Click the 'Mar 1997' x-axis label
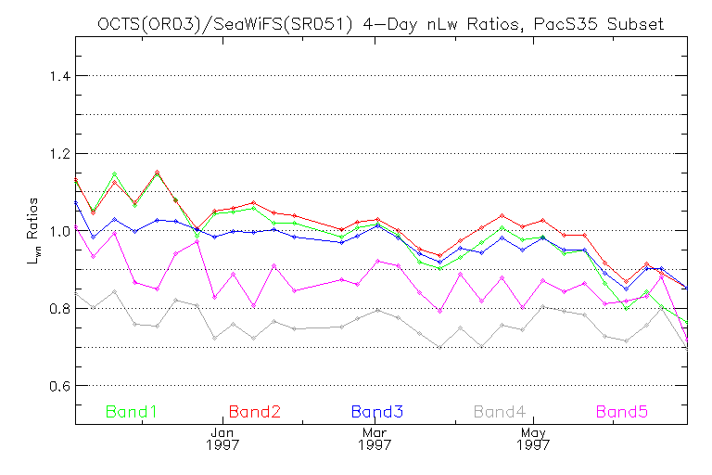Screen dimensions: 712x475 point(375,439)
